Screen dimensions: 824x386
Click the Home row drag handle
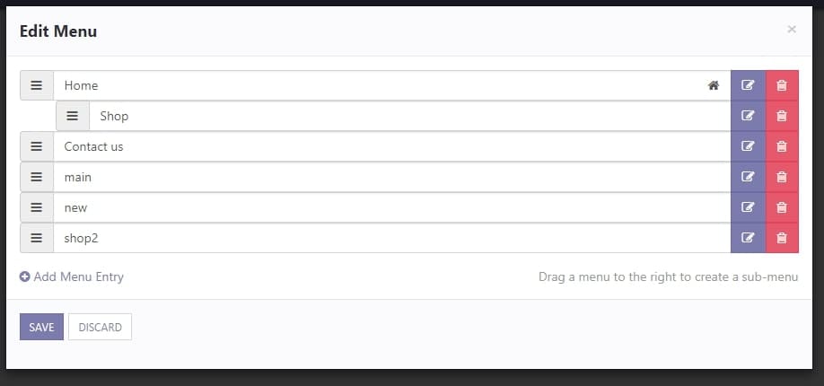pyautogui.click(x=37, y=85)
